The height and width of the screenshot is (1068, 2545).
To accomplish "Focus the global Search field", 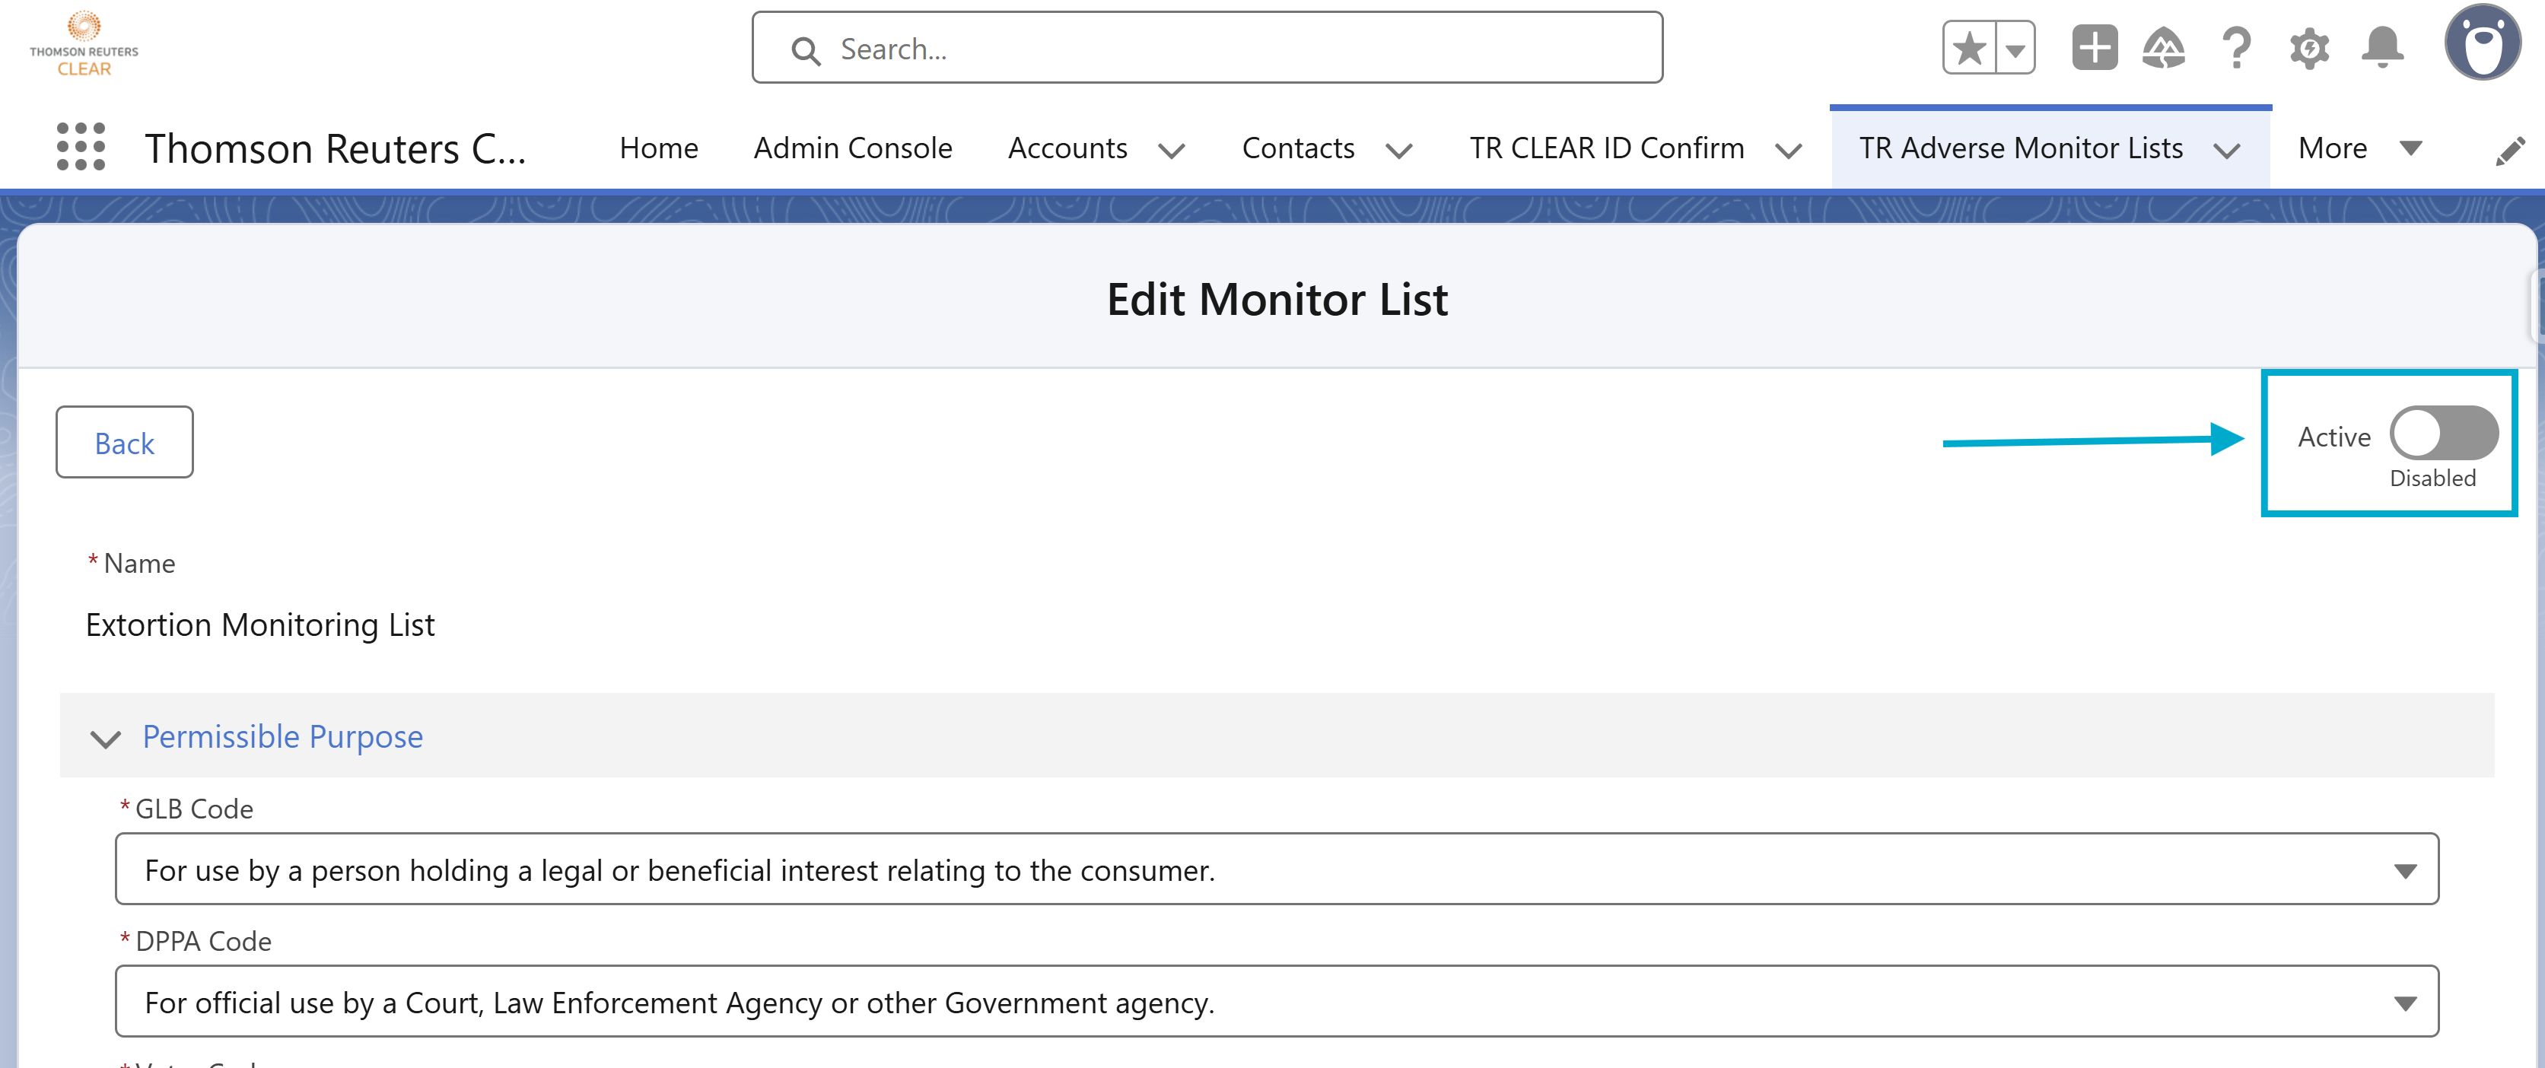I will 1207,47.
